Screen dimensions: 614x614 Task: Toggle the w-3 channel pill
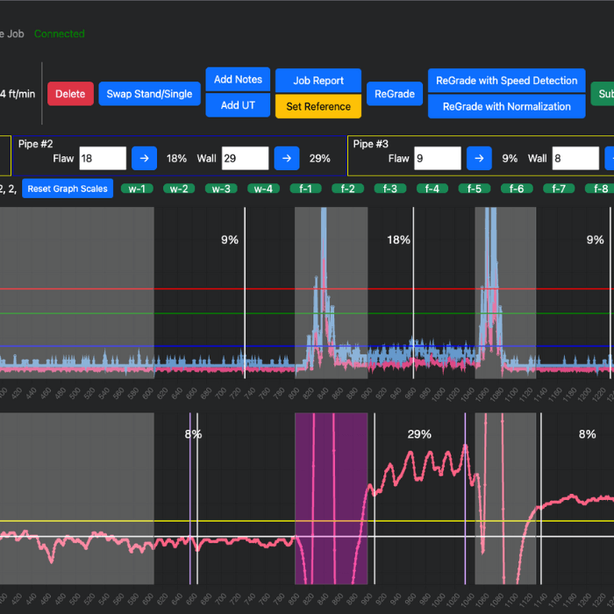click(x=221, y=189)
